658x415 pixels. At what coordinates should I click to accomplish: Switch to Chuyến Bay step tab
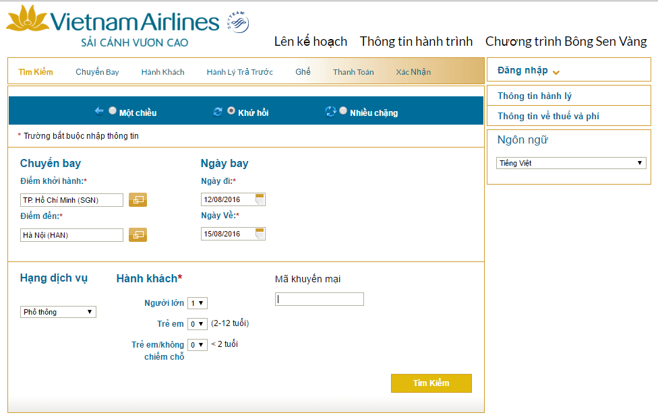[97, 72]
